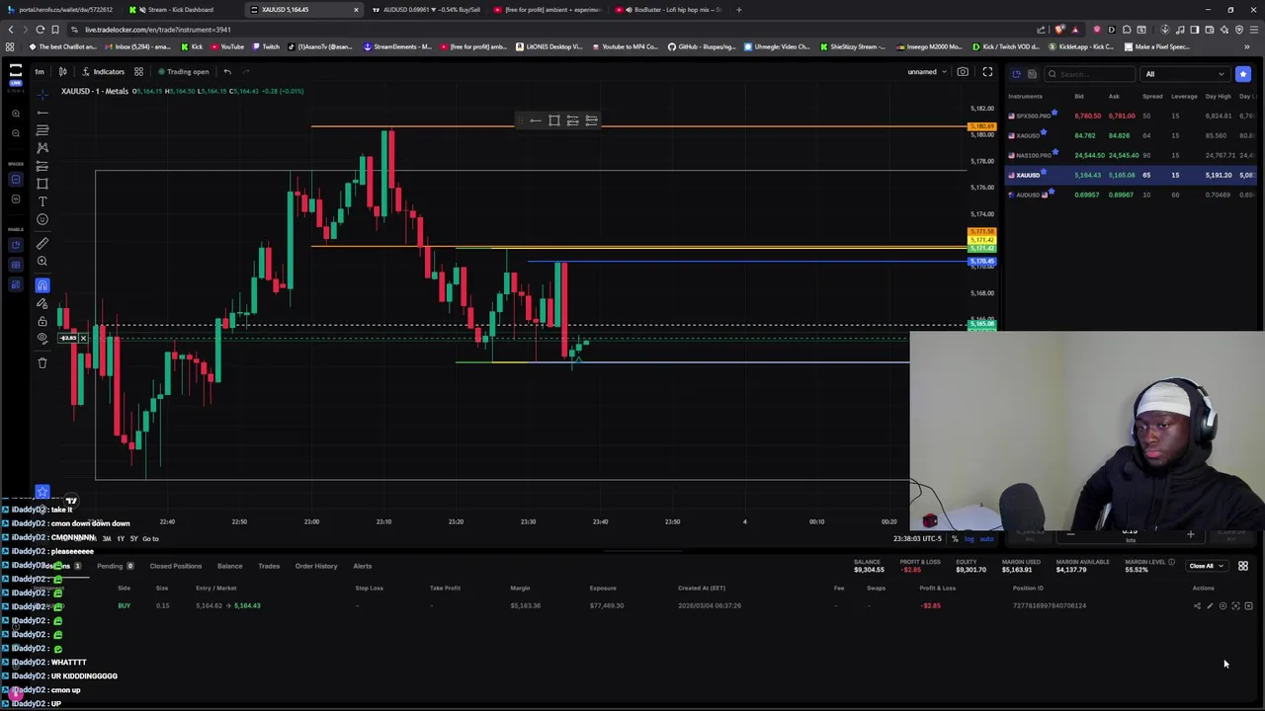Toggle stay-in-drawing-mode pencil lock
The height and width of the screenshot is (711, 1265).
coord(42,303)
